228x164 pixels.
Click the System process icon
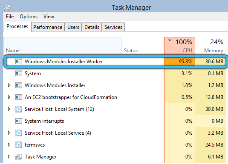click(19, 74)
